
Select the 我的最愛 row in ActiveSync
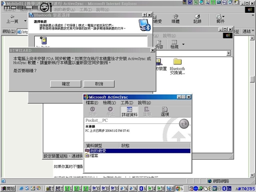point(138,151)
